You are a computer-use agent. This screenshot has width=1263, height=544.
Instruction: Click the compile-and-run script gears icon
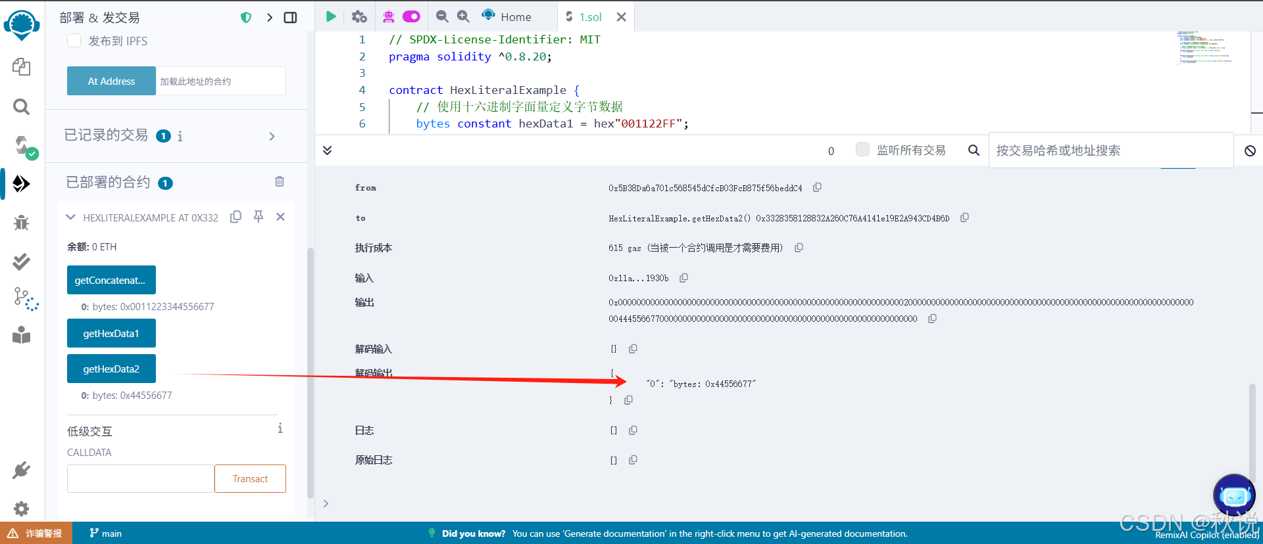tap(359, 16)
